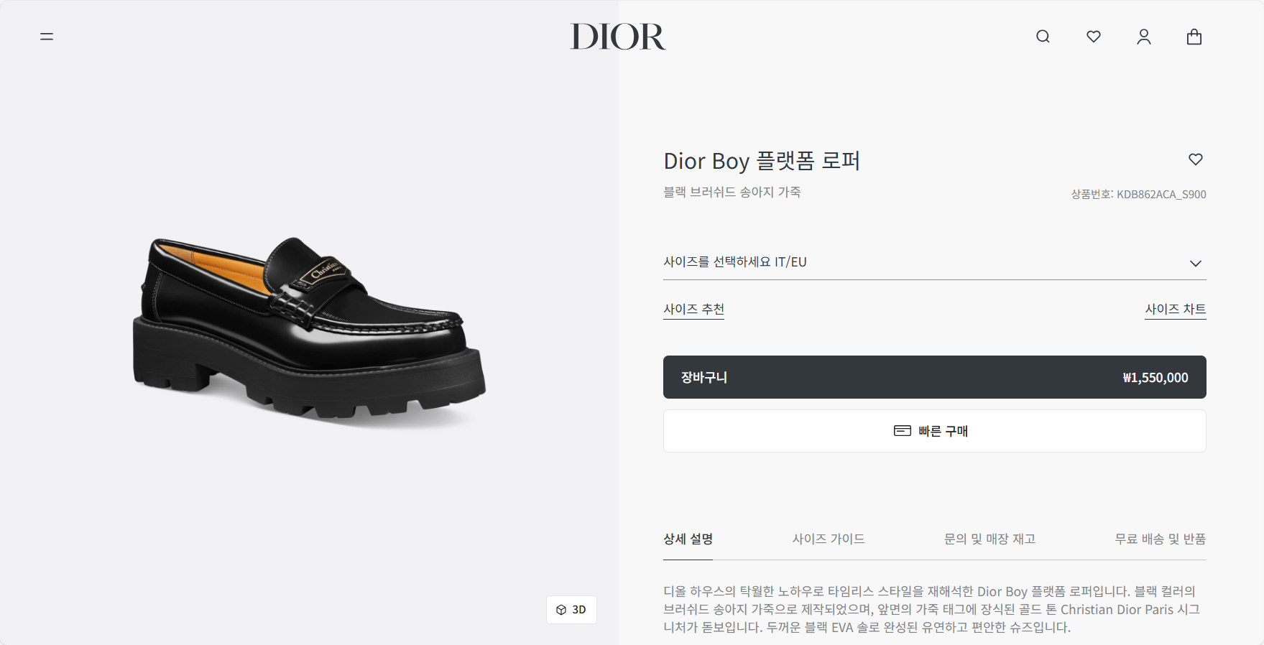Open the shopping bag icon
Image resolution: width=1264 pixels, height=645 pixels.
[x=1194, y=37]
